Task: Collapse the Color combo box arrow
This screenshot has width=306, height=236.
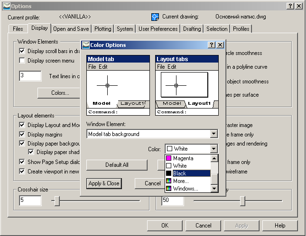Action: pos(213,149)
